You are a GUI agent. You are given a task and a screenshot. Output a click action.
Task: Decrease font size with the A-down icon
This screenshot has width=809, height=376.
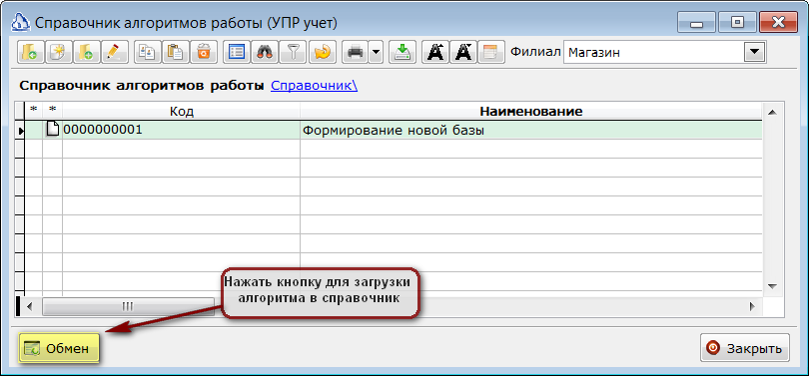tap(463, 52)
